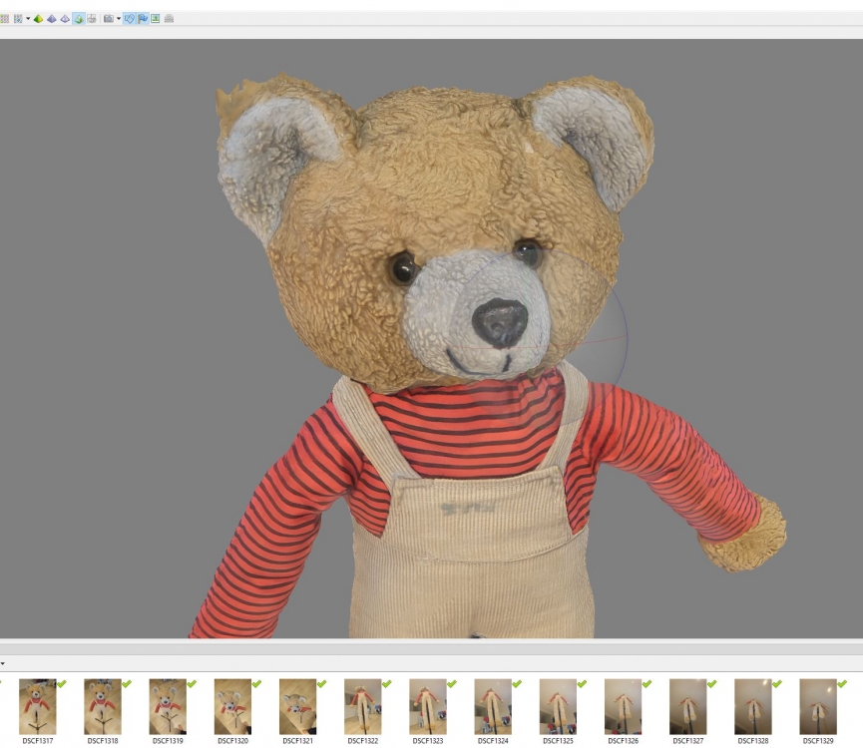
Task: Open the dense cloud view dropdown arrow
Action: pyautogui.click(x=28, y=18)
